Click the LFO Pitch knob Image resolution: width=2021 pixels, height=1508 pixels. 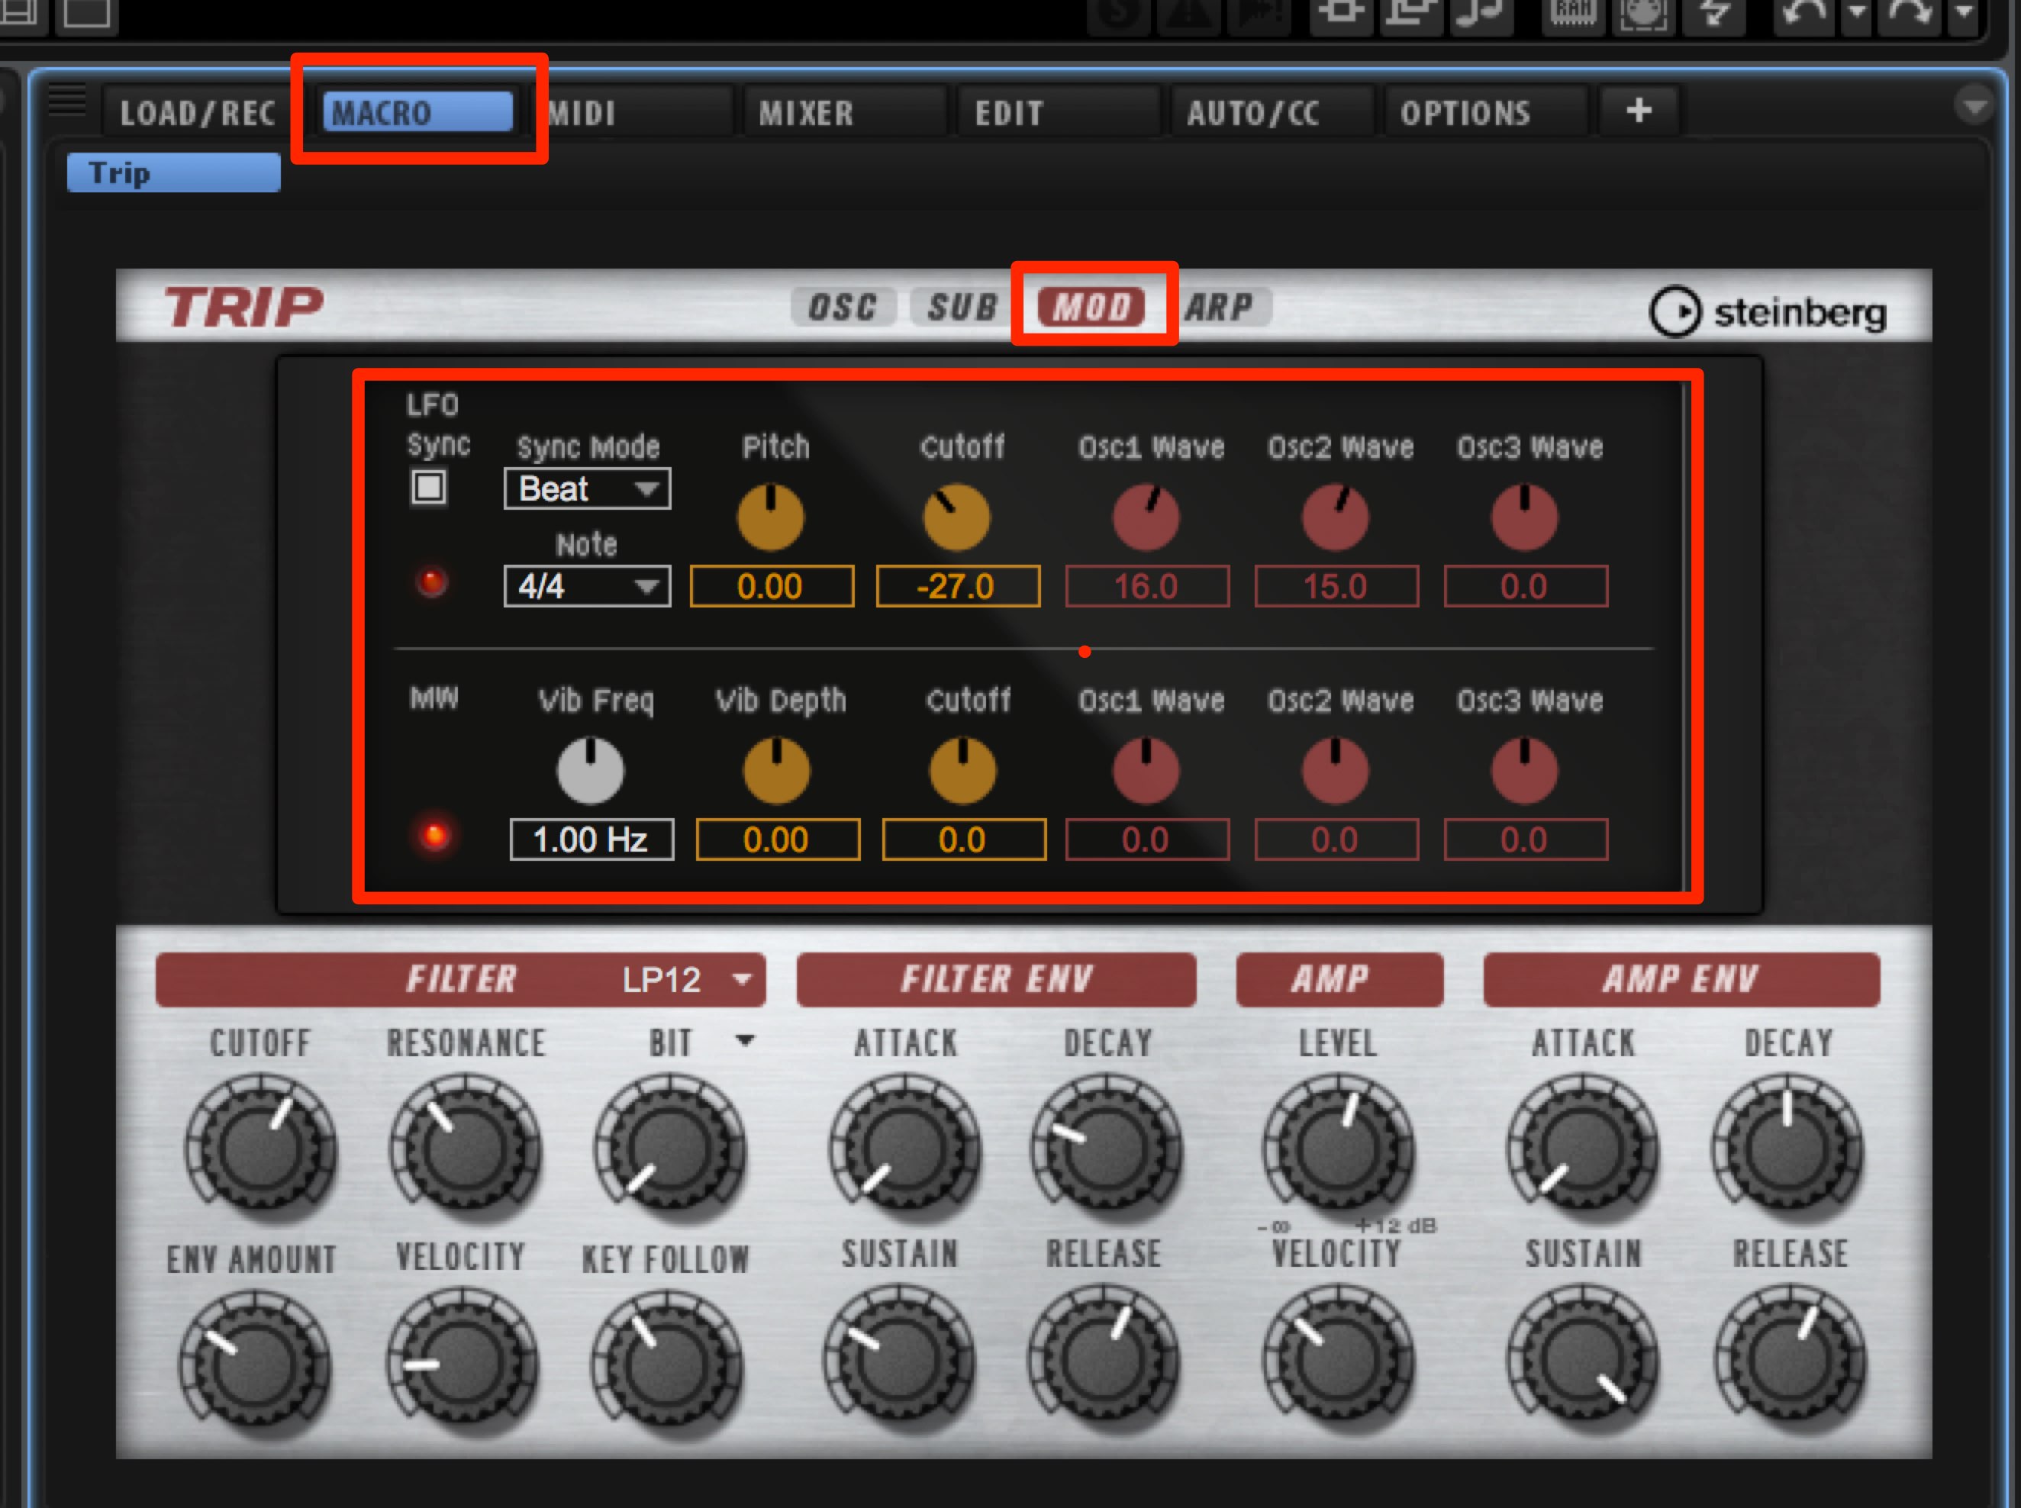772,517
